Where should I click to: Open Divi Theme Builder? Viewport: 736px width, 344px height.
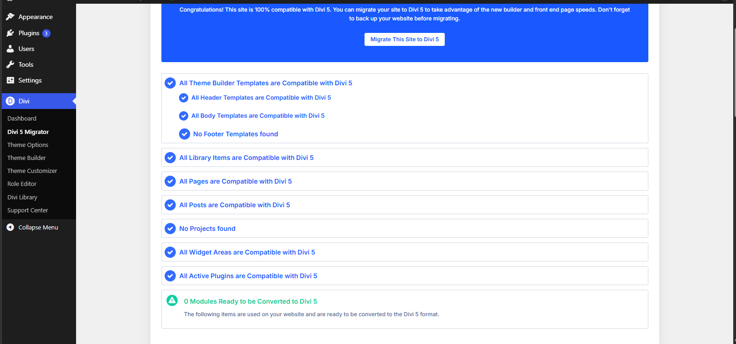tap(26, 158)
